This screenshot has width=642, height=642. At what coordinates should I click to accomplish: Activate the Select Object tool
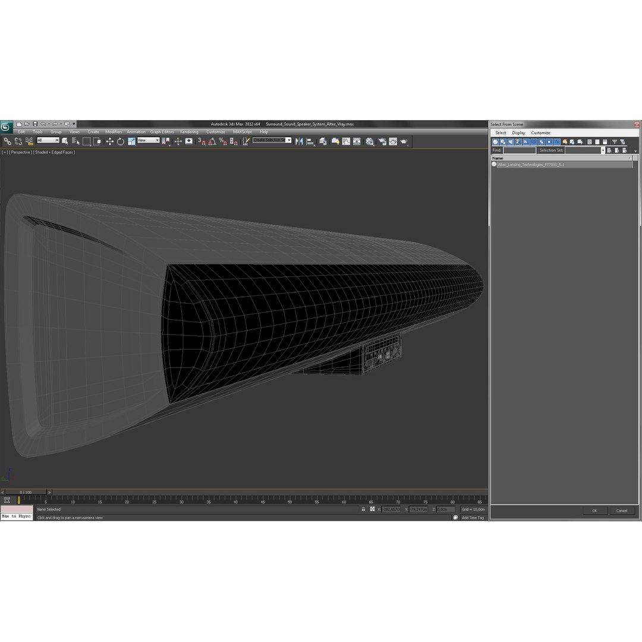point(65,141)
